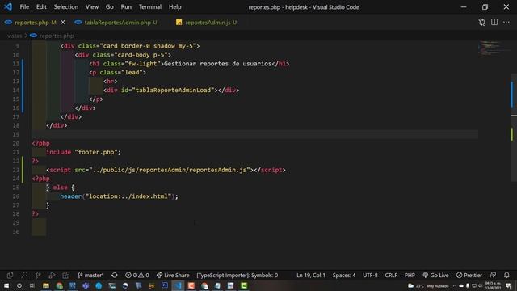Click the script src reportesAdmin.js line
517x291 pixels.
point(166,170)
